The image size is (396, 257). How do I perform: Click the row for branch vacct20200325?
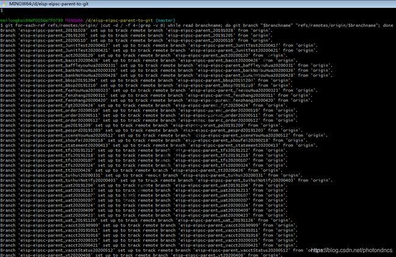(x=149, y=241)
